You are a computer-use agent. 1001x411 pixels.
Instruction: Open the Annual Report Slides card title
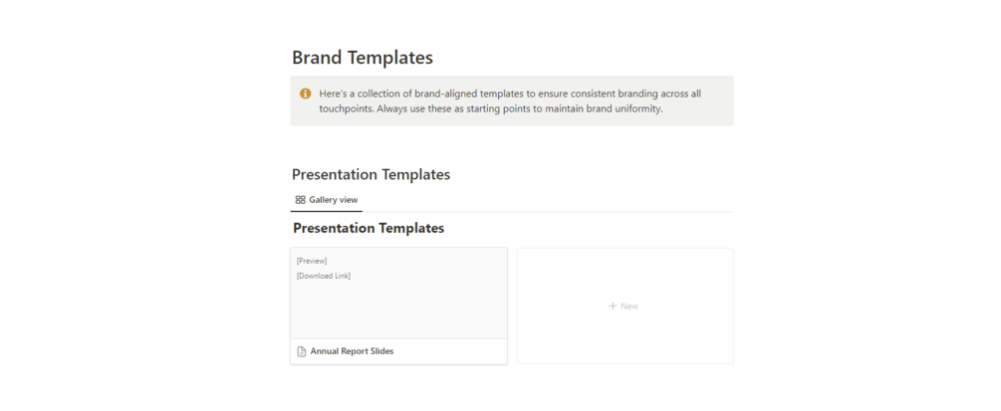pos(352,351)
